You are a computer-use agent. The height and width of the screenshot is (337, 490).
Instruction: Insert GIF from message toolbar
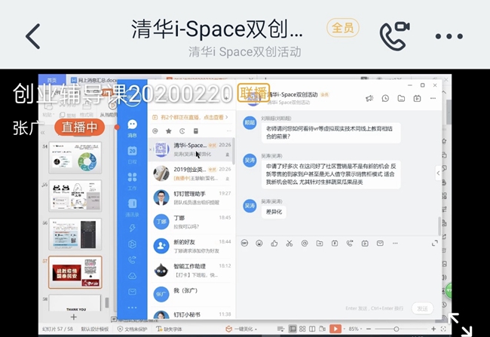(x=244, y=243)
